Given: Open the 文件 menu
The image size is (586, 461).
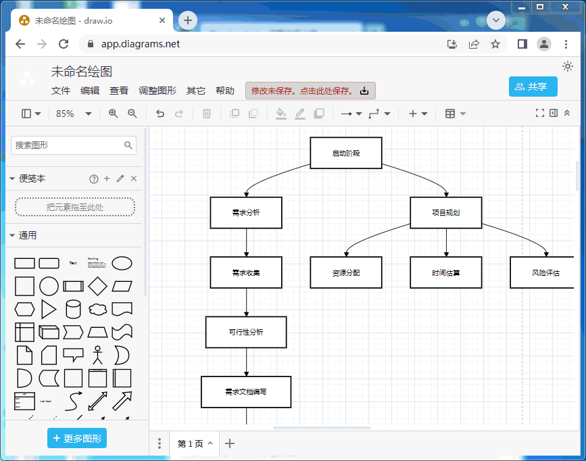Looking at the screenshot, I should click(61, 91).
